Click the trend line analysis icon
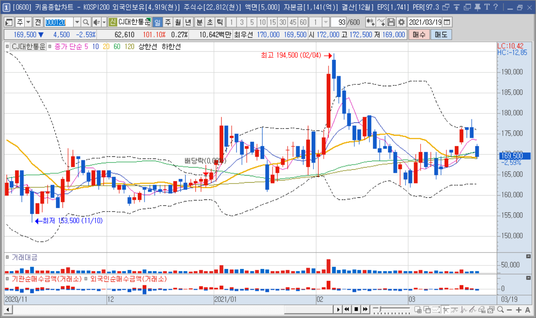536x318 pixels. [455, 309]
